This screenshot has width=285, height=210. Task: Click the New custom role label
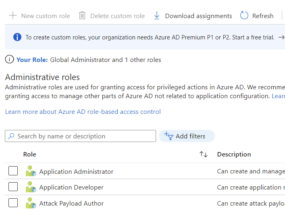pos(46,16)
